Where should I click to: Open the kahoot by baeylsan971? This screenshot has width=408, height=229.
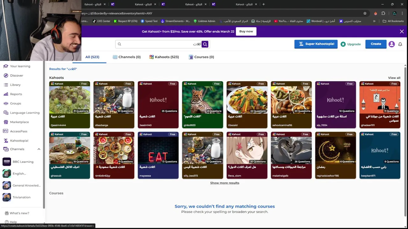click(380, 155)
